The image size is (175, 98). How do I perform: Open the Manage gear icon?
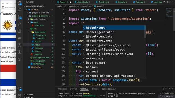click(x=19, y=96)
